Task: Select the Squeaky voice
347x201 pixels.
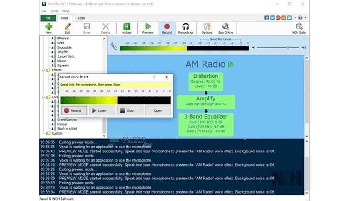Action: point(63,66)
